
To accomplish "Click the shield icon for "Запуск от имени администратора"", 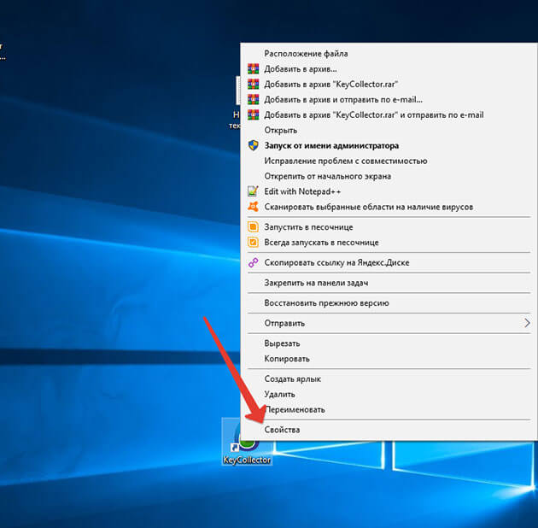I will point(253,146).
